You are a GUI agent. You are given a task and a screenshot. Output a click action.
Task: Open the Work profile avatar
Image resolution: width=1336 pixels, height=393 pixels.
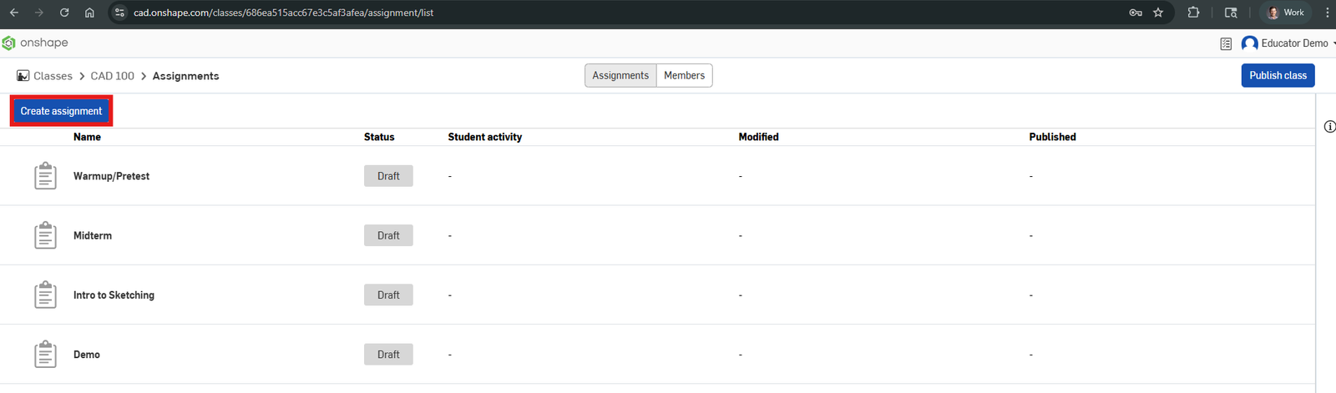pyautogui.click(x=1273, y=13)
